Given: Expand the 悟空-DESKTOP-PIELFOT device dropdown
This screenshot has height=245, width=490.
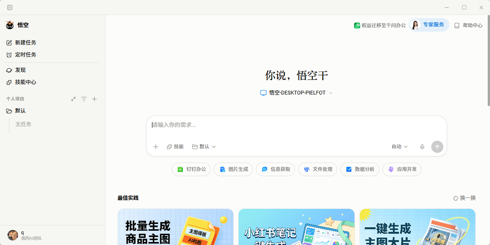Looking at the screenshot, I should [296, 93].
